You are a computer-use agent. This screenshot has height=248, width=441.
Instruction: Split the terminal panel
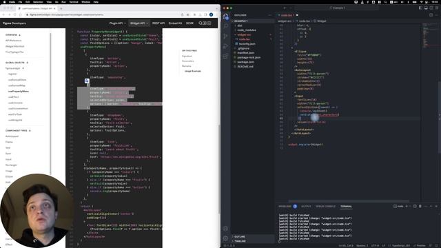[x=415, y=207]
